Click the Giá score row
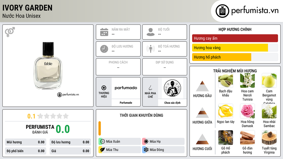 click(70, 151)
